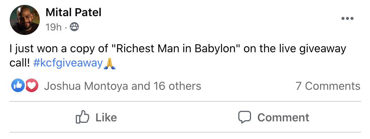Click the speech bubble icon beside Comment
The height and width of the screenshot is (139, 370).
pos(244,117)
